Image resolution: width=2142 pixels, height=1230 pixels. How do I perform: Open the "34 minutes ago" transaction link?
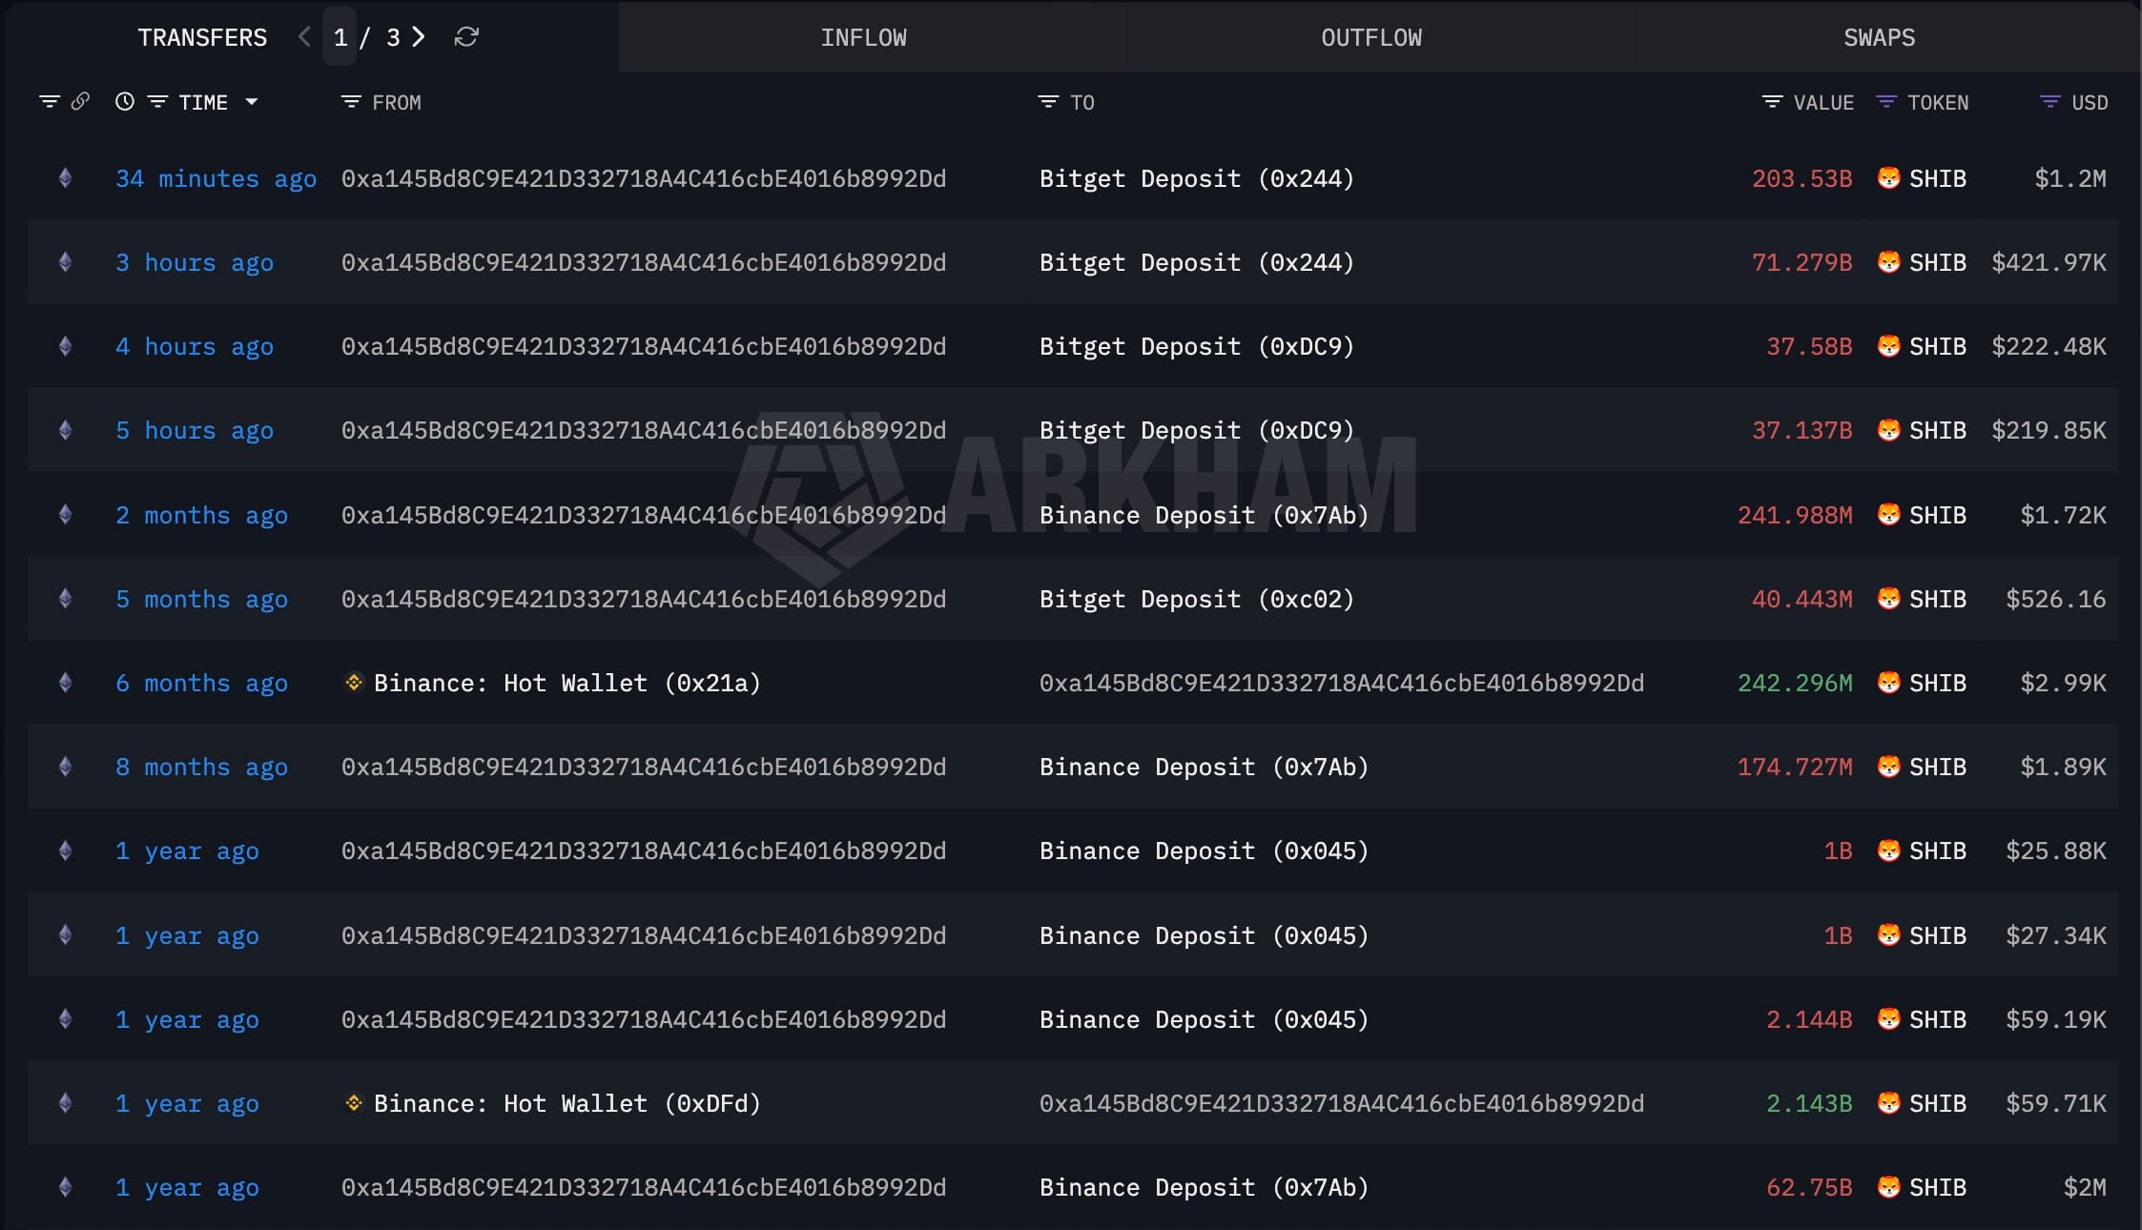click(216, 178)
